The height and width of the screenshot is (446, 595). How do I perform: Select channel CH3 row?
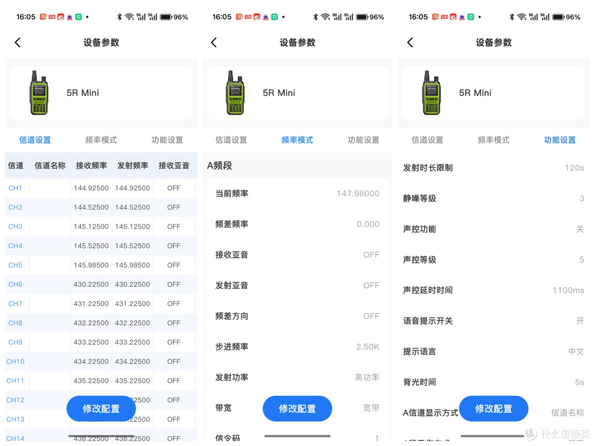coord(101,227)
